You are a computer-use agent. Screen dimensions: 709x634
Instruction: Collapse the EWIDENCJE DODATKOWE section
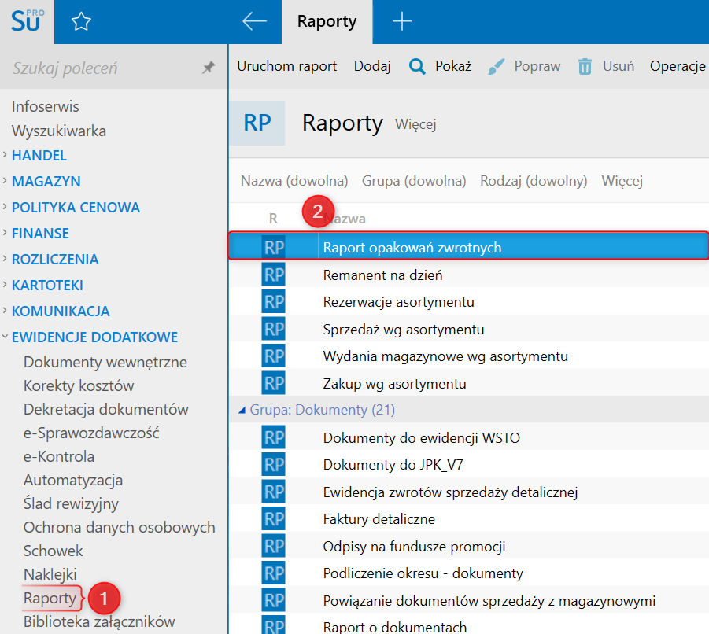(x=94, y=337)
